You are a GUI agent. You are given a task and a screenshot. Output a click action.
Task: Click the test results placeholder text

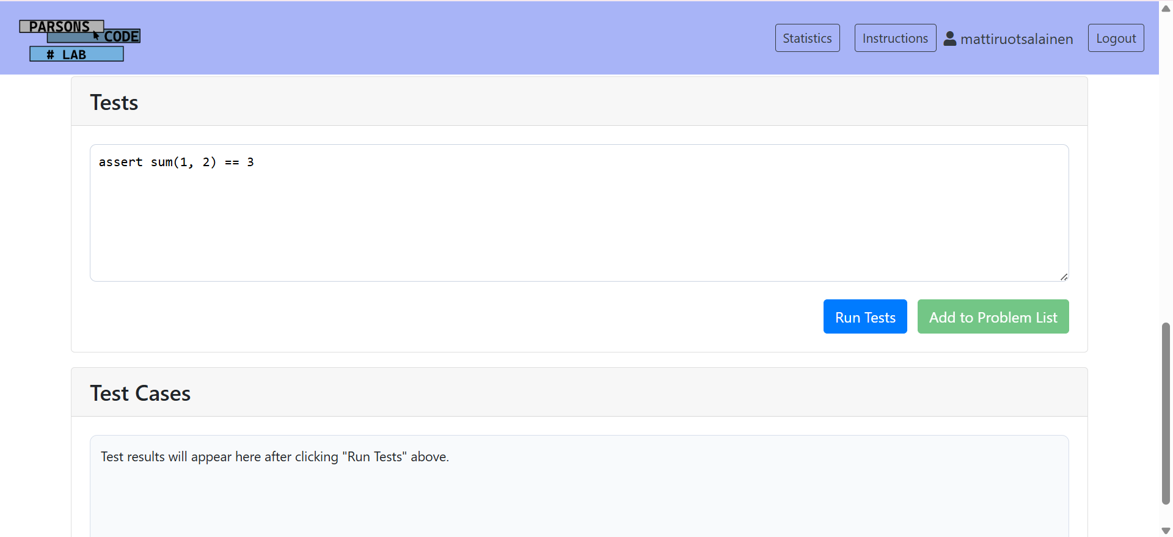coord(275,457)
